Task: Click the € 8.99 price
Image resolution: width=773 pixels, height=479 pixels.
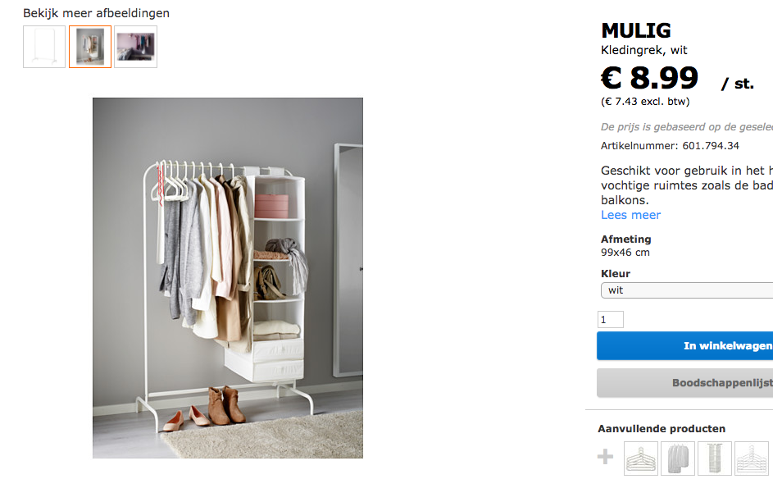Action: (x=650, y=78)
